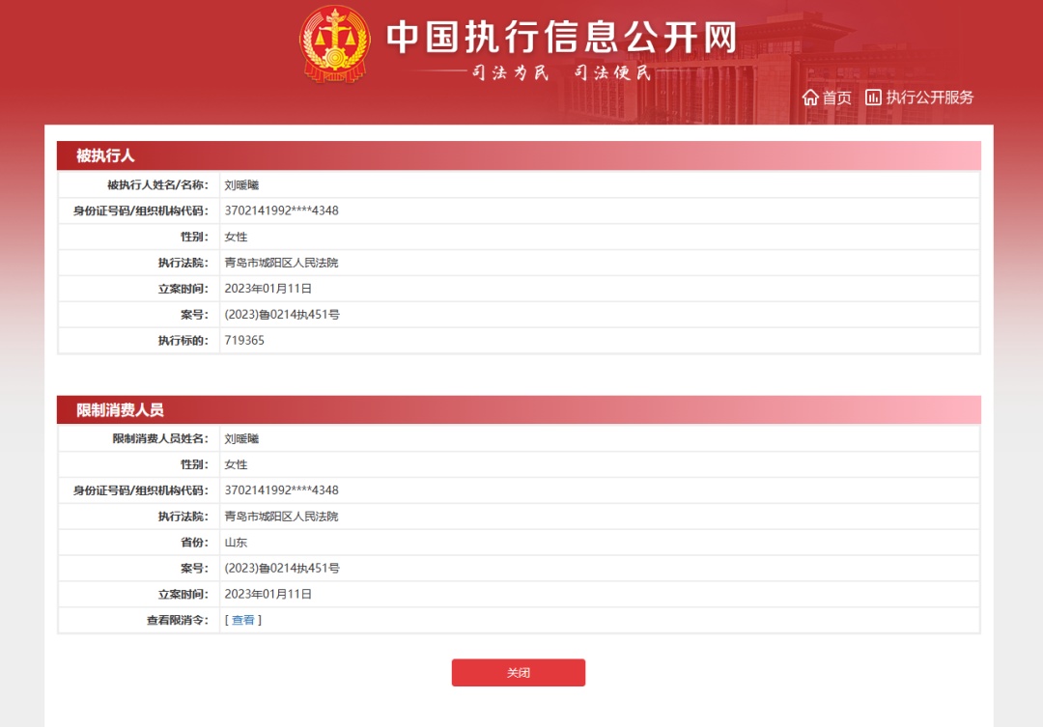Click the home icon beside 首页

809,98
